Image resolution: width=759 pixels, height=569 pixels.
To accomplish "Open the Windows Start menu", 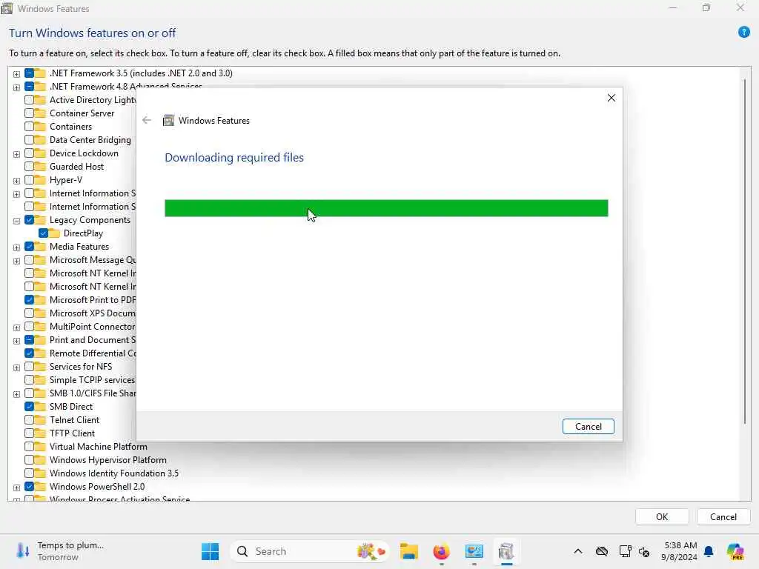I will coord(210,551).
